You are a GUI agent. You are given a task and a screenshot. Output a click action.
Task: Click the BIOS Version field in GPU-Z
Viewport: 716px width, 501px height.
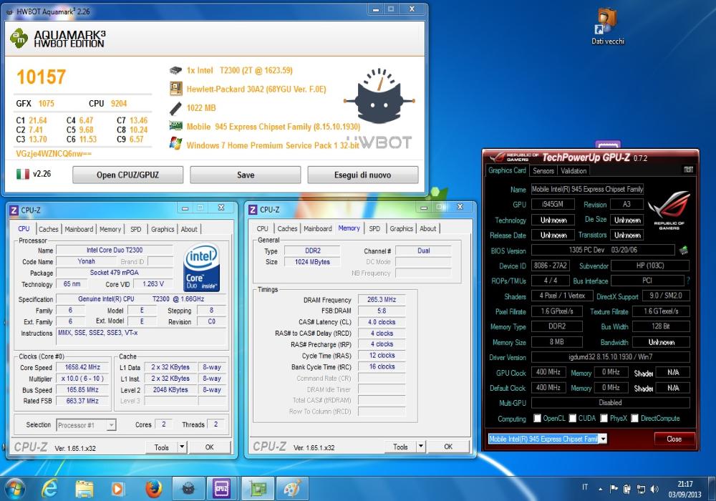pyautogui.click(x=603, y=250)
